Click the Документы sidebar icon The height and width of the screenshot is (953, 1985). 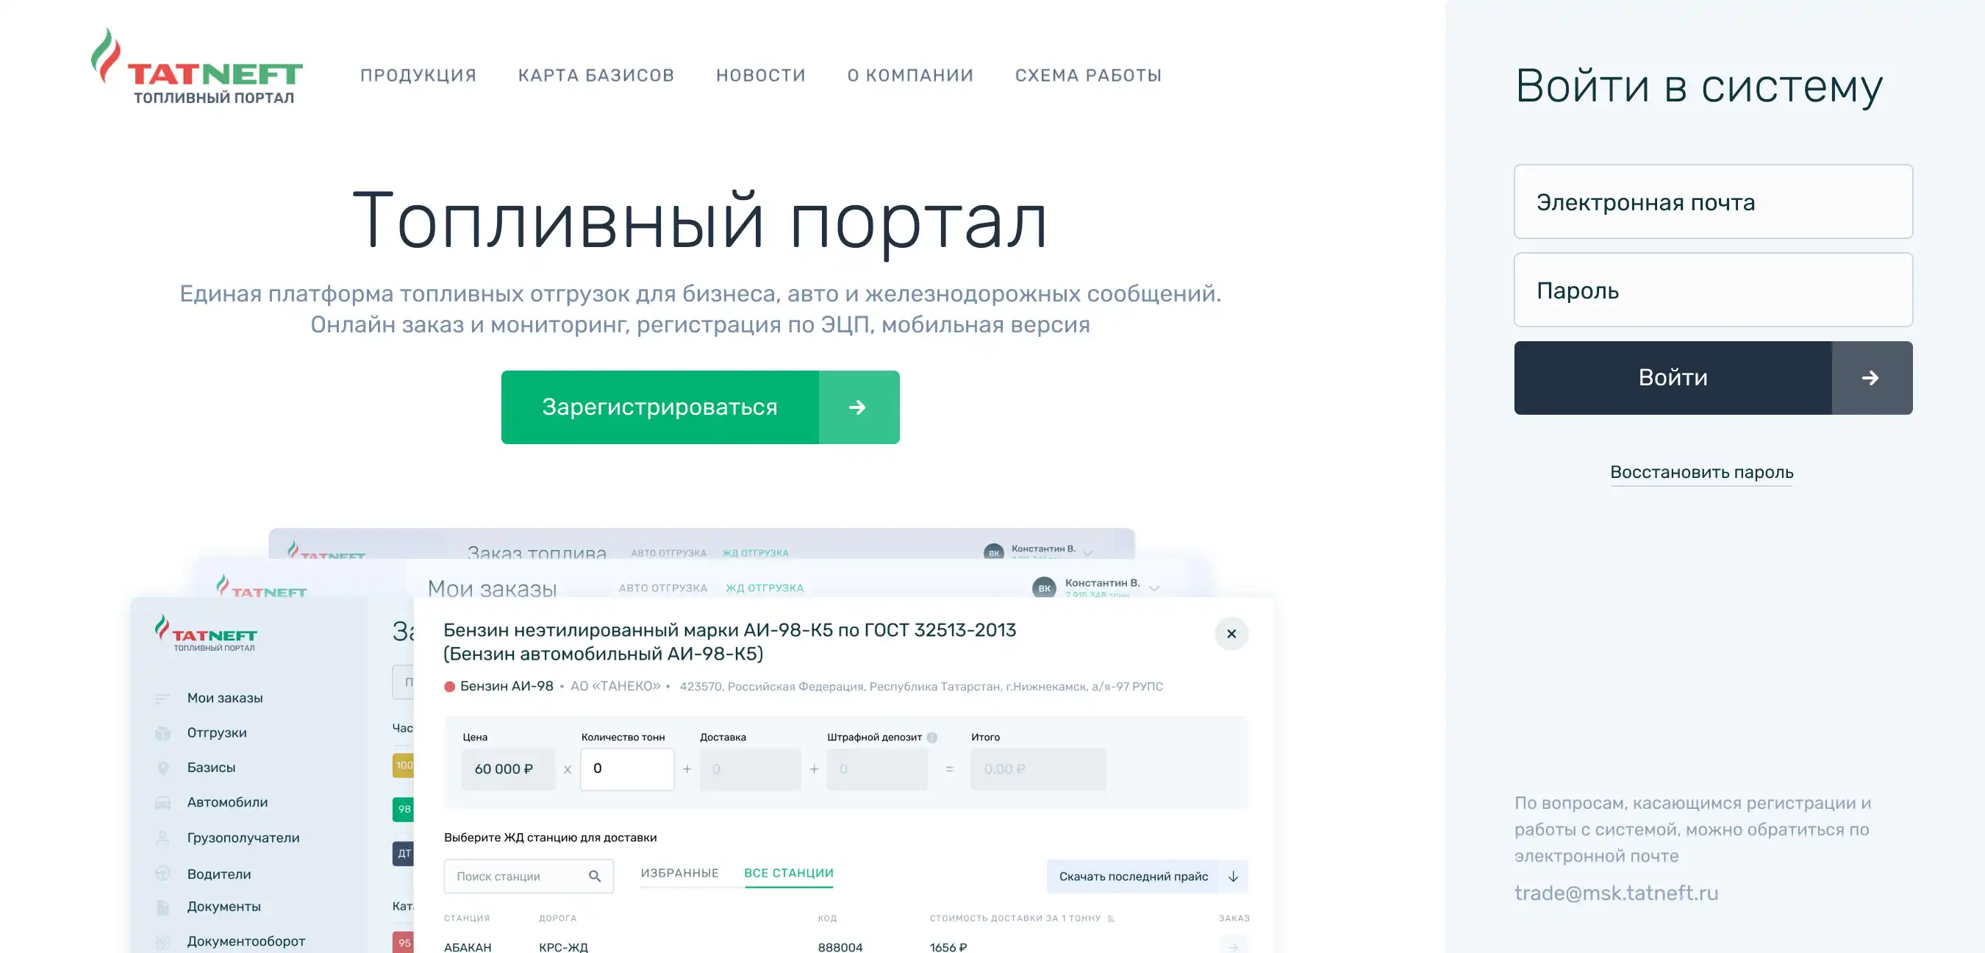tap(162, 907)
